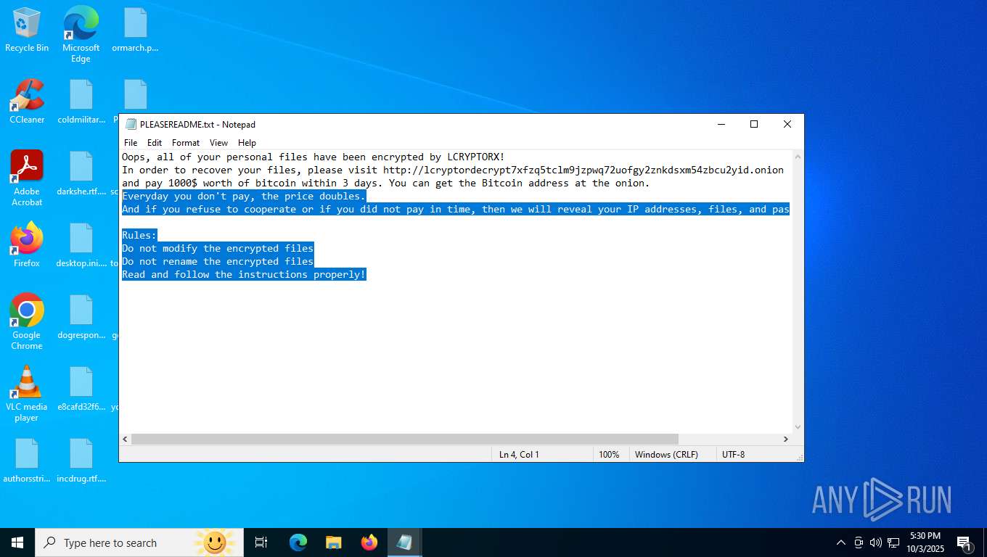
Task: Maximize the Notepad window
Action: (754, 124)
